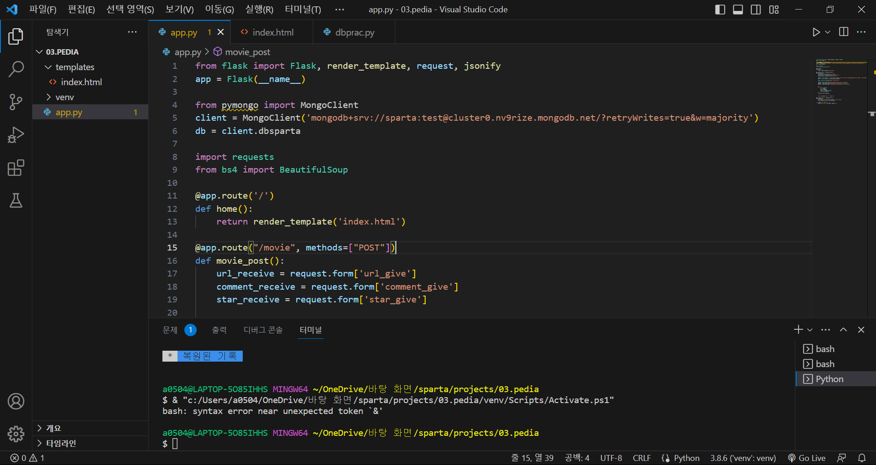Image resolution: width=876 pixels, height=465 pixels.
Task: Close the terminal panel
Action: pyautogui.click(x=861, y=330)
